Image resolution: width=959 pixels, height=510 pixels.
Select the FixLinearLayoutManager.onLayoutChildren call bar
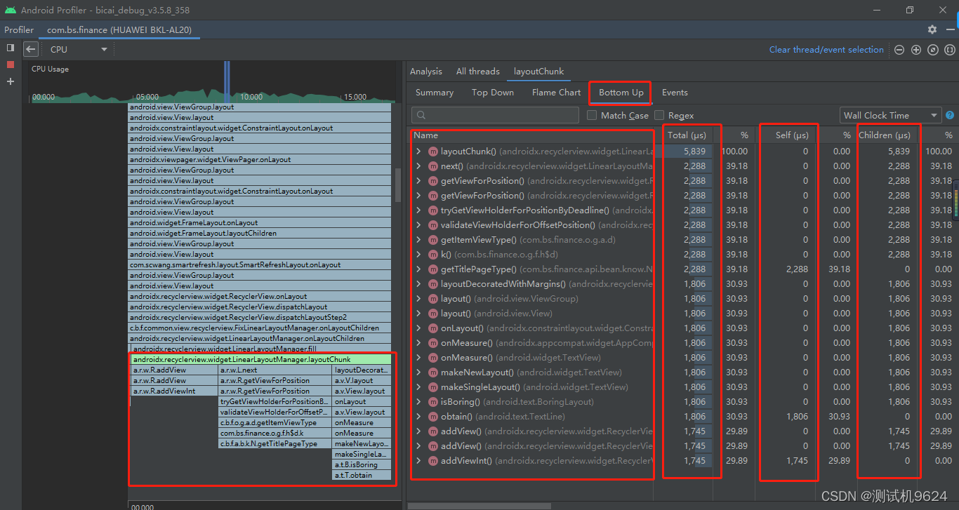(x=260, y=328)
